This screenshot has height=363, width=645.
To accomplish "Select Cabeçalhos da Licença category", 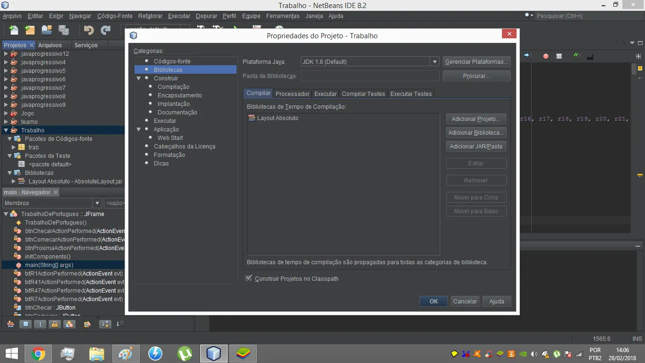I will (x=184, y=146).
